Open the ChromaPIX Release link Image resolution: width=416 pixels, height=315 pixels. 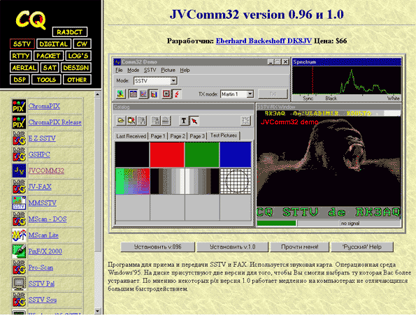click(55, 122)
